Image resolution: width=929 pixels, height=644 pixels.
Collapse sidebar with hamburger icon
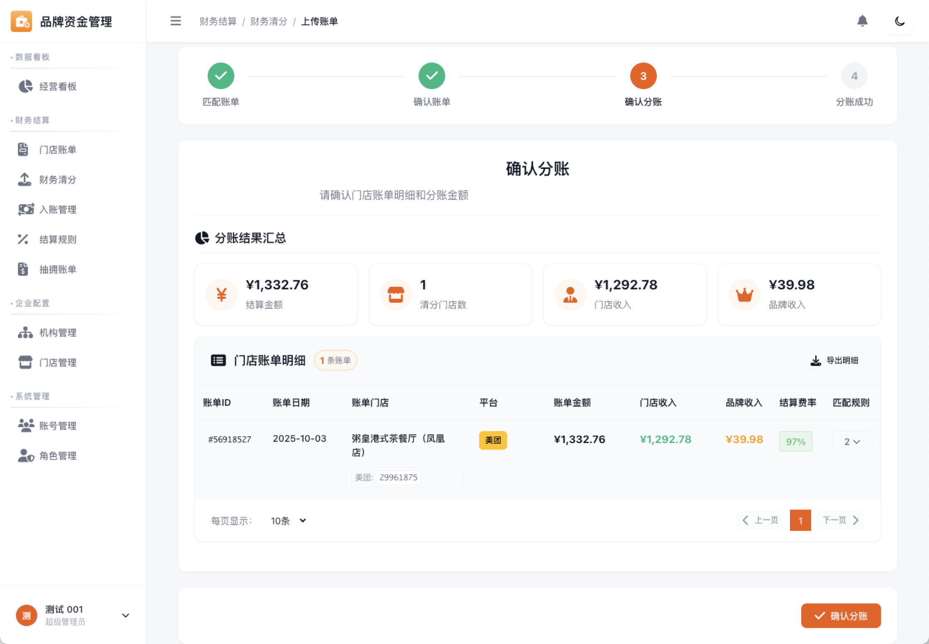(x=175, y=21)
